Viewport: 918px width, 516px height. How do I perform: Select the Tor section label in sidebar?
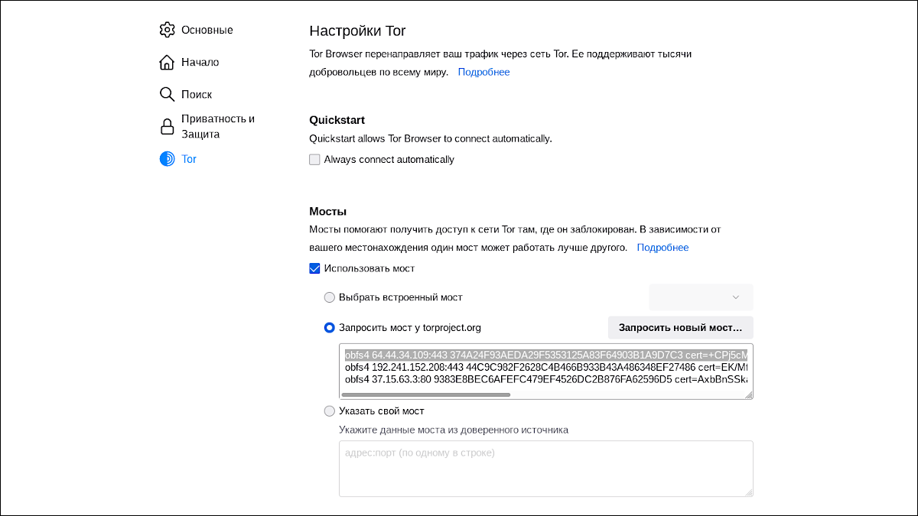pyautogui.click(x=189, y=159)
